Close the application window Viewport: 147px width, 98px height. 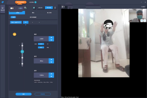tap(145, 2)
